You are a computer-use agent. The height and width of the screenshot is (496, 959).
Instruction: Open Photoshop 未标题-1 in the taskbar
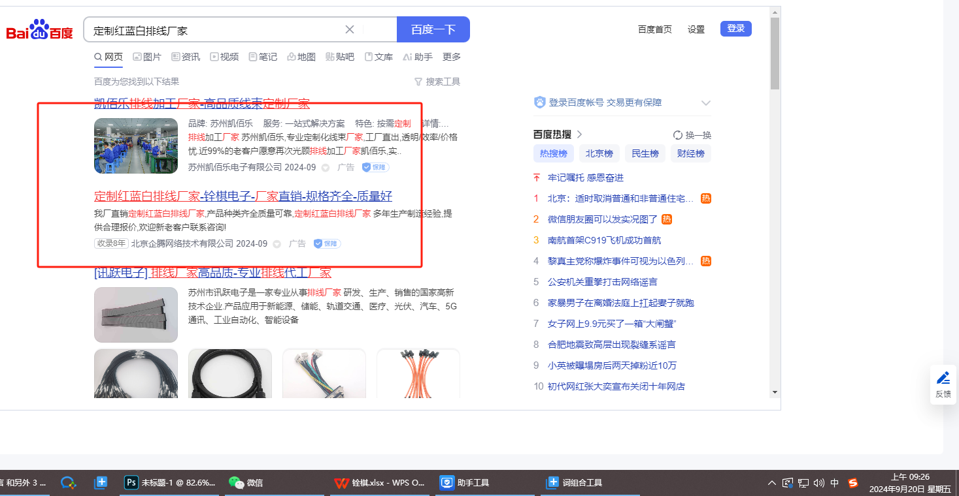[171, 483]
